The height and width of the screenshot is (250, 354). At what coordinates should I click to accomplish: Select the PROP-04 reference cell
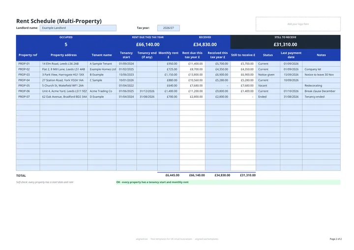click(x=28, y=81)
